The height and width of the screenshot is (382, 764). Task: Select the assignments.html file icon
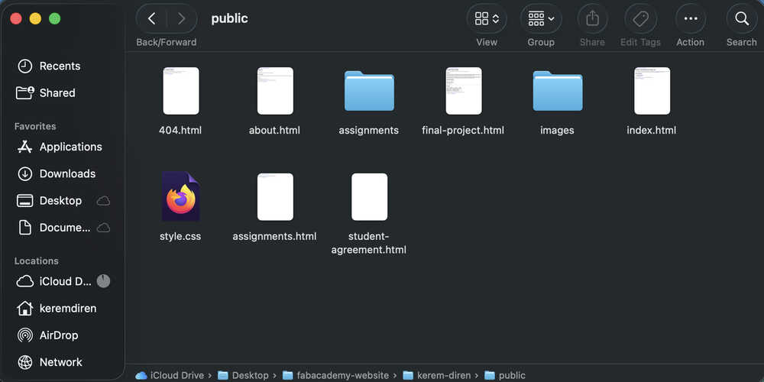click(275, 197)
